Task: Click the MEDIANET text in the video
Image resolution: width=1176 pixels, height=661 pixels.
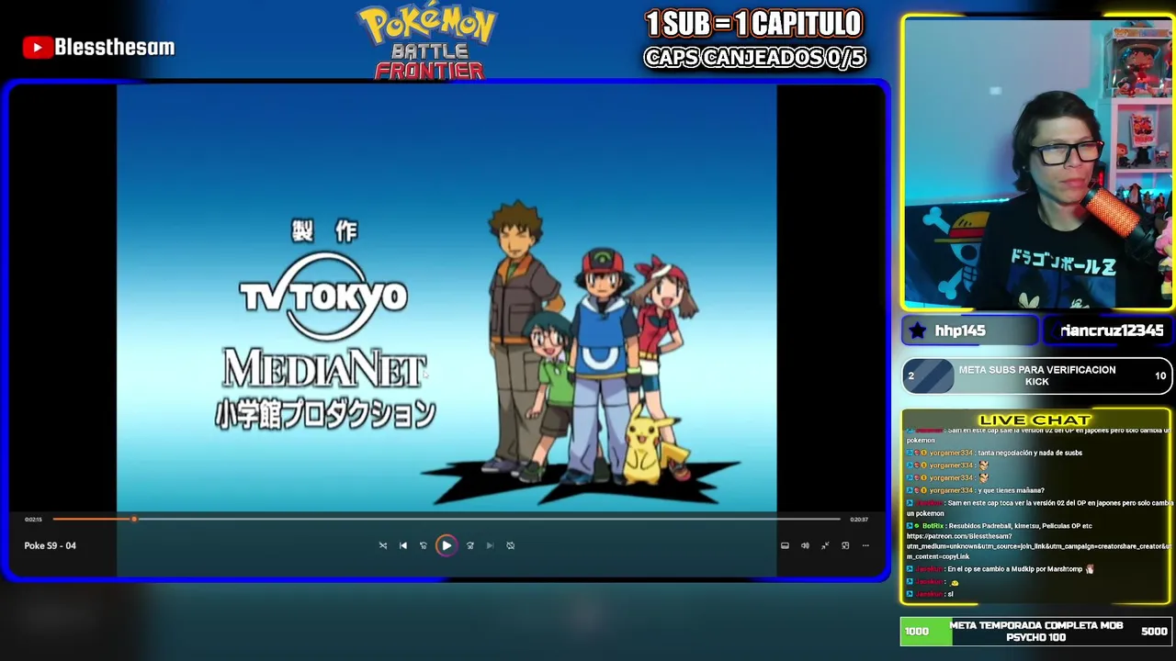Action: coord(324,368)
